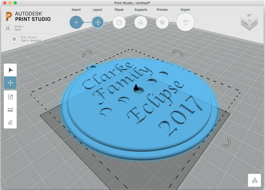This screenshot has width=265, height=190.
Task: Click the BACK face of view cube
Action: pos(254,23)
